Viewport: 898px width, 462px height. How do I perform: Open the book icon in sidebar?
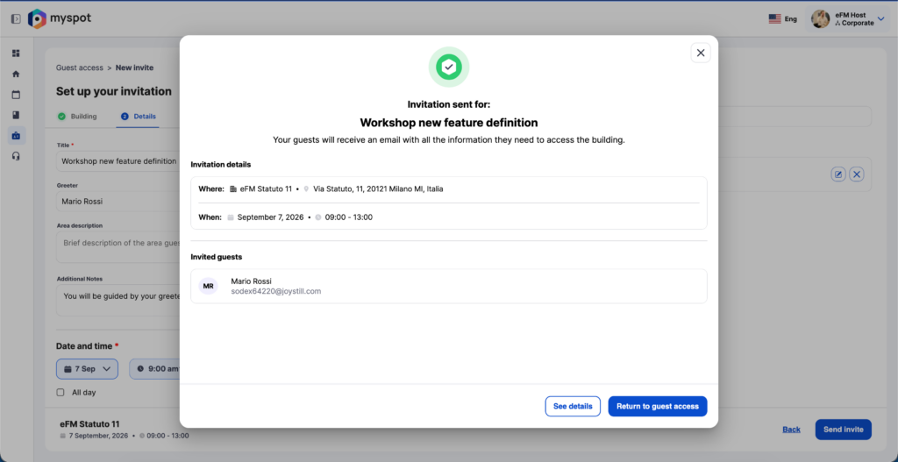[16, 115]
